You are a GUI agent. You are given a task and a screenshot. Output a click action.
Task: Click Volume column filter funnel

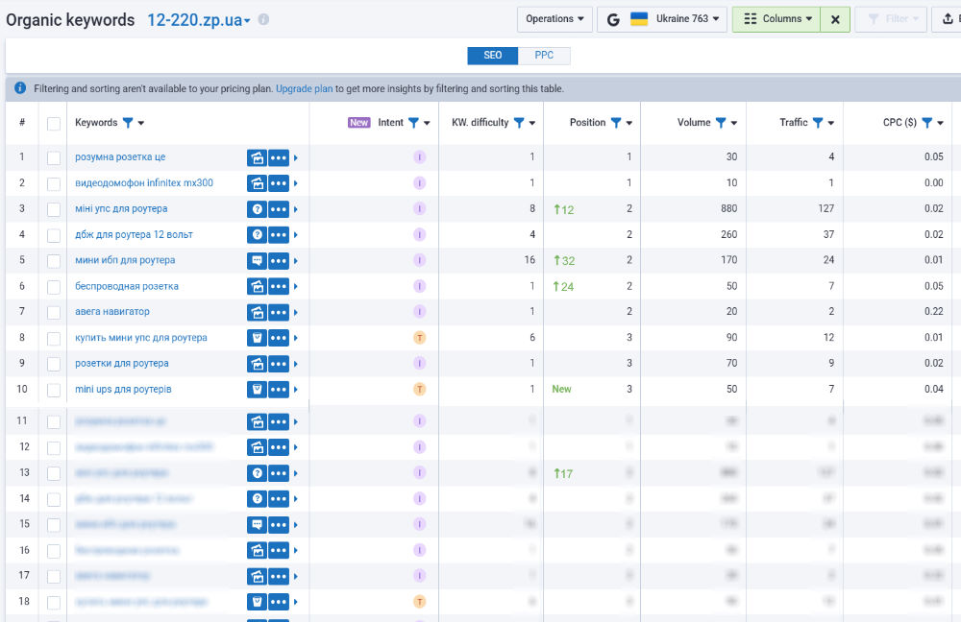721,123
